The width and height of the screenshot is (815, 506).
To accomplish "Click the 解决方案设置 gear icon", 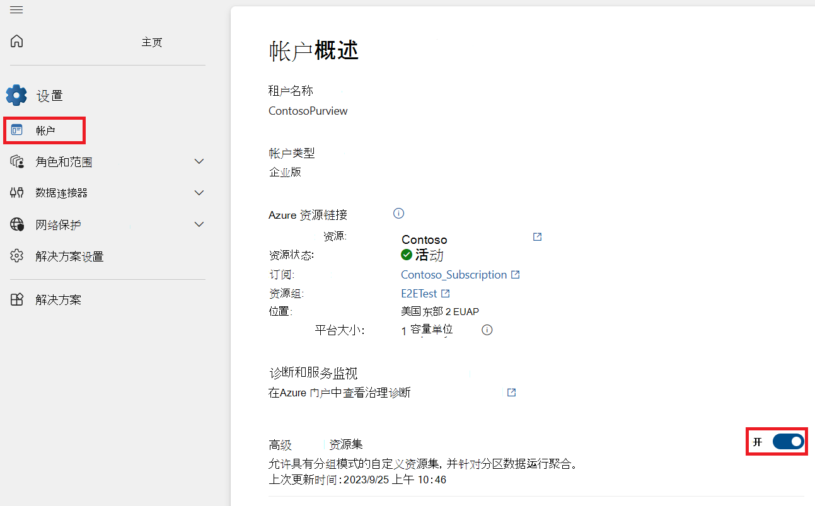I will pyautogui.click(x=17, y=256).
